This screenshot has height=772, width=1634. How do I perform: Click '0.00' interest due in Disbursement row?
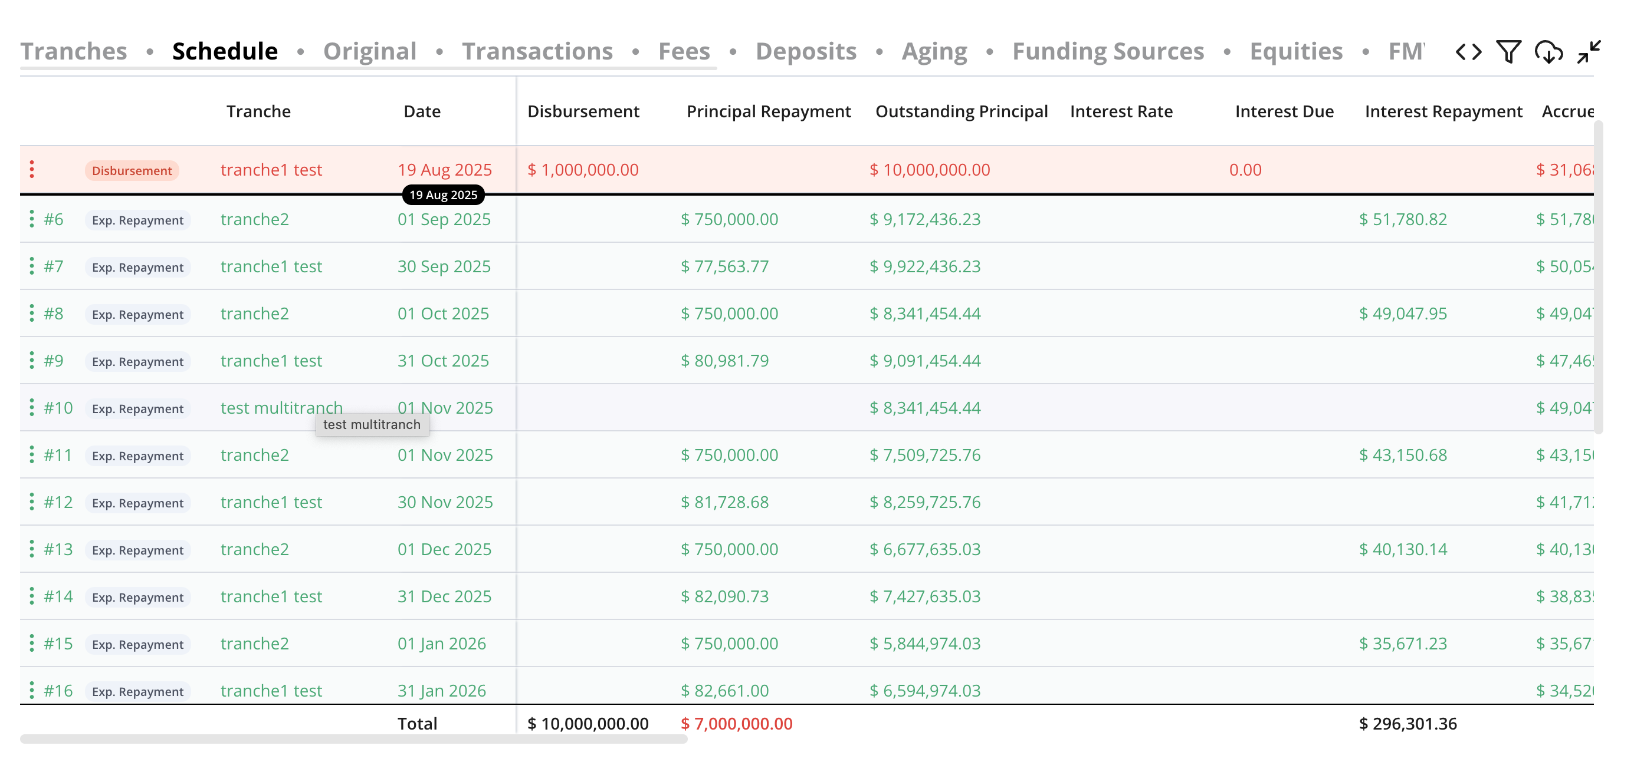coord(1245,170)
